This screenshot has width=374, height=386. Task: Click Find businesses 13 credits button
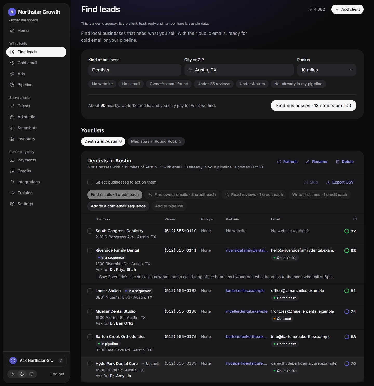(x=313, y=106)
